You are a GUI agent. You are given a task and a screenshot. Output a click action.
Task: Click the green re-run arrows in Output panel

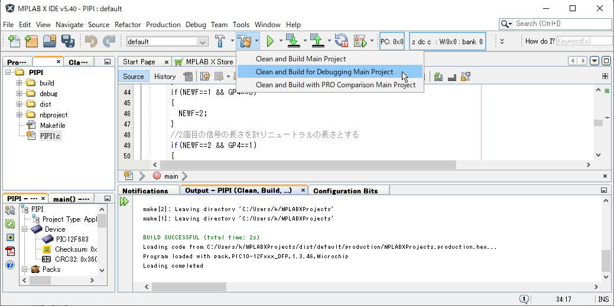coord(125,202)
